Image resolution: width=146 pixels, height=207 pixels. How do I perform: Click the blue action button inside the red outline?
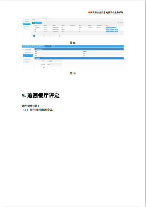click(x=106, y=28)
